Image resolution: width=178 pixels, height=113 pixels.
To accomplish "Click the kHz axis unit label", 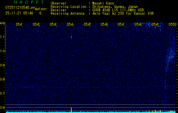I will 3,23.
